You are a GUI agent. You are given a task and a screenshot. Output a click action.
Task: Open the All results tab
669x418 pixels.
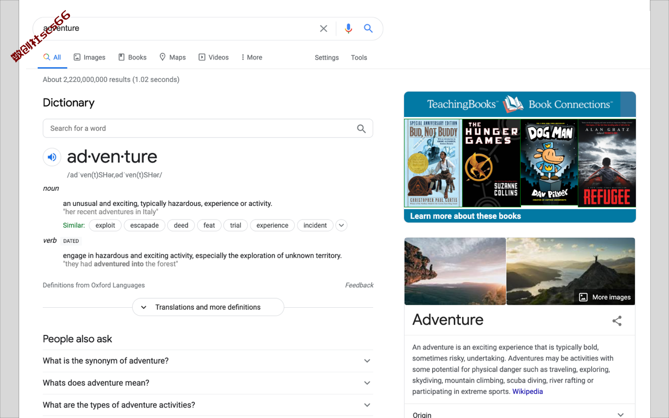(52, 57)
